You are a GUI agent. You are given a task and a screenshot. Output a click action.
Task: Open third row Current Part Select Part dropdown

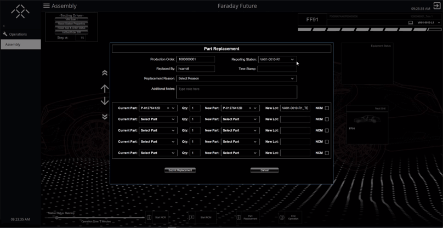(x=158, y=130)
